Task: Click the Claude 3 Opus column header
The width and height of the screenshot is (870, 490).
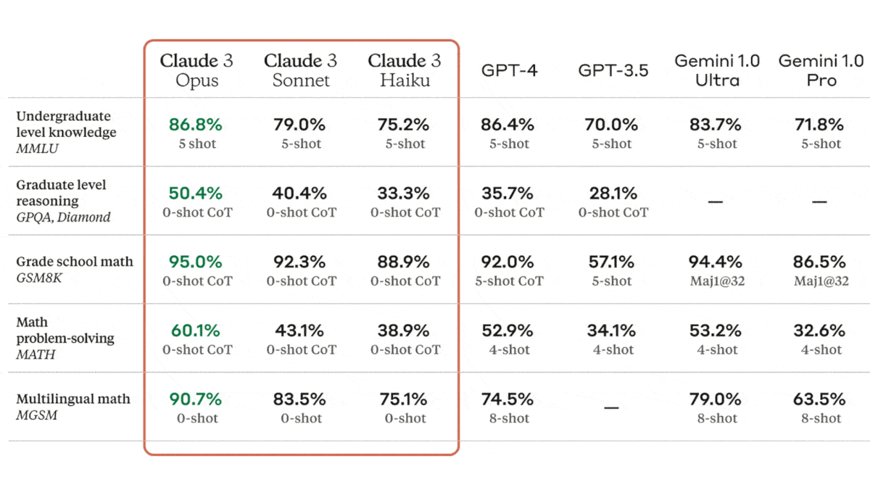Action: 196,70
